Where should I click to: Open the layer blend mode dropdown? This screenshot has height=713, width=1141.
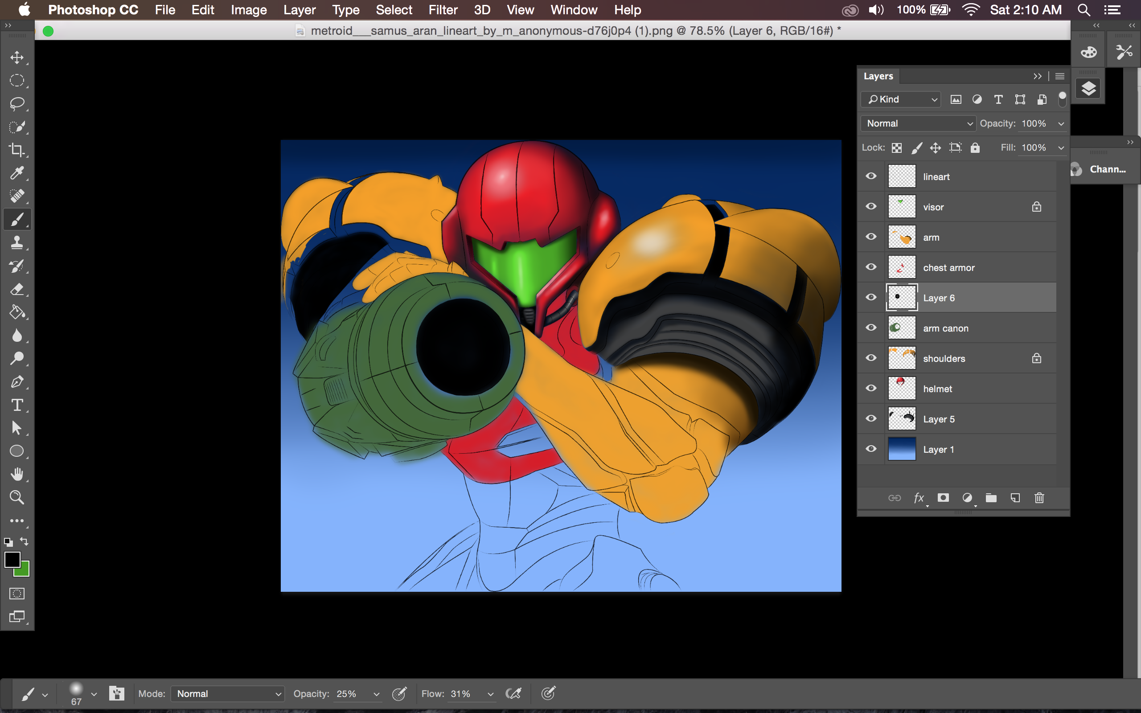click(918, 123)
